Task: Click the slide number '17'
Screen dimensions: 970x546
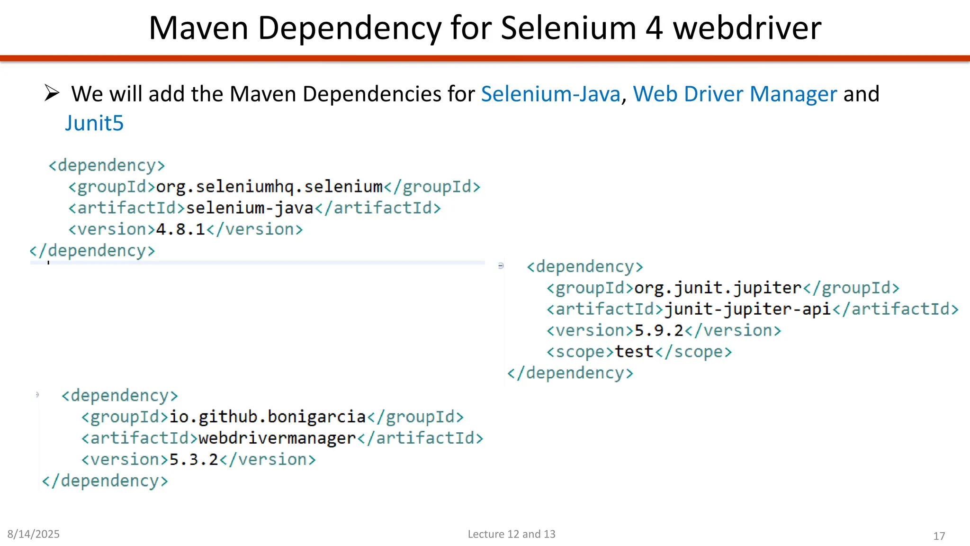Action: (x=939, y=536)
